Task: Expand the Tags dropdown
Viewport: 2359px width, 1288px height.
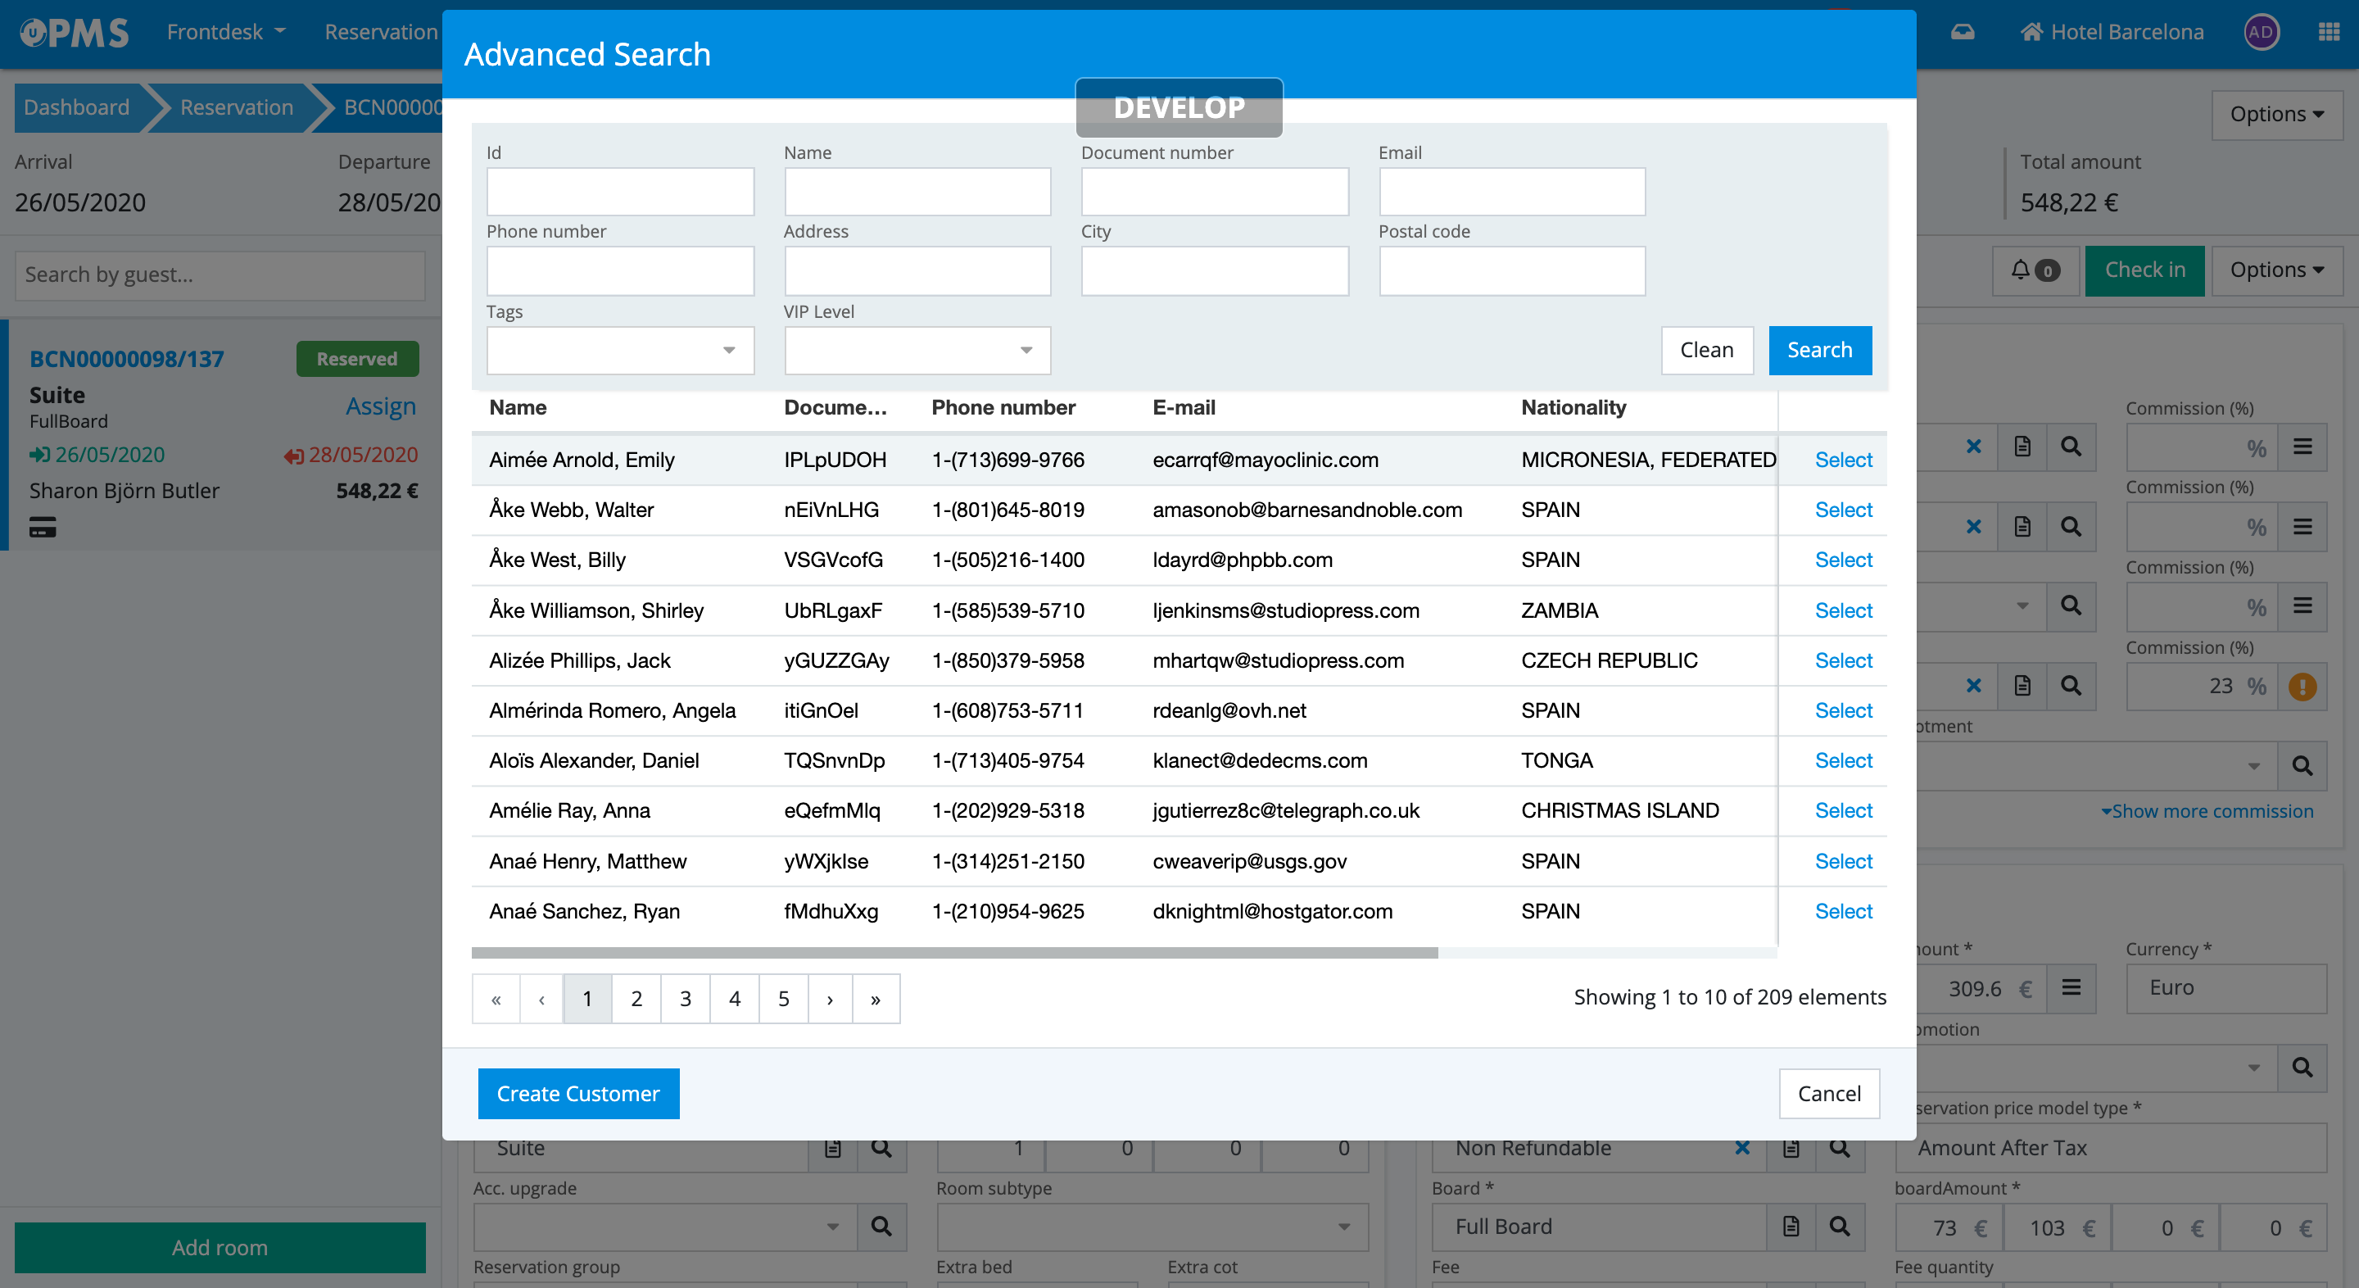Action: 620,350
